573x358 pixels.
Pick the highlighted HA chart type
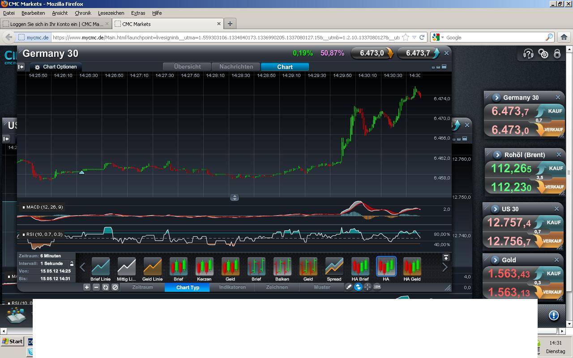coord(386,269)
